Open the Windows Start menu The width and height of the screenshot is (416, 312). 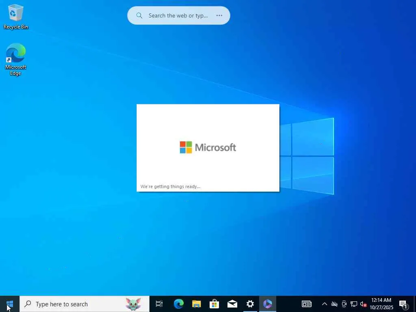[x=10, y=304]
